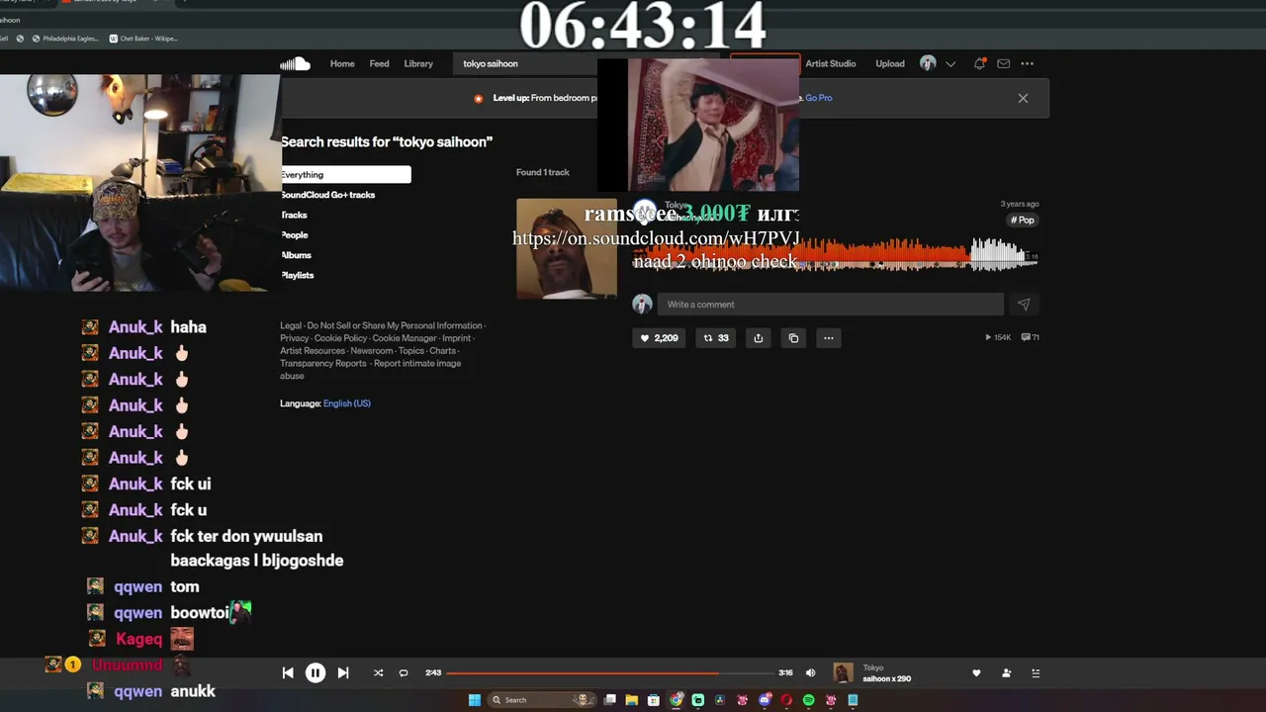
Task: Open the Artist Resources footer link
Action: [x=313, y=351]
